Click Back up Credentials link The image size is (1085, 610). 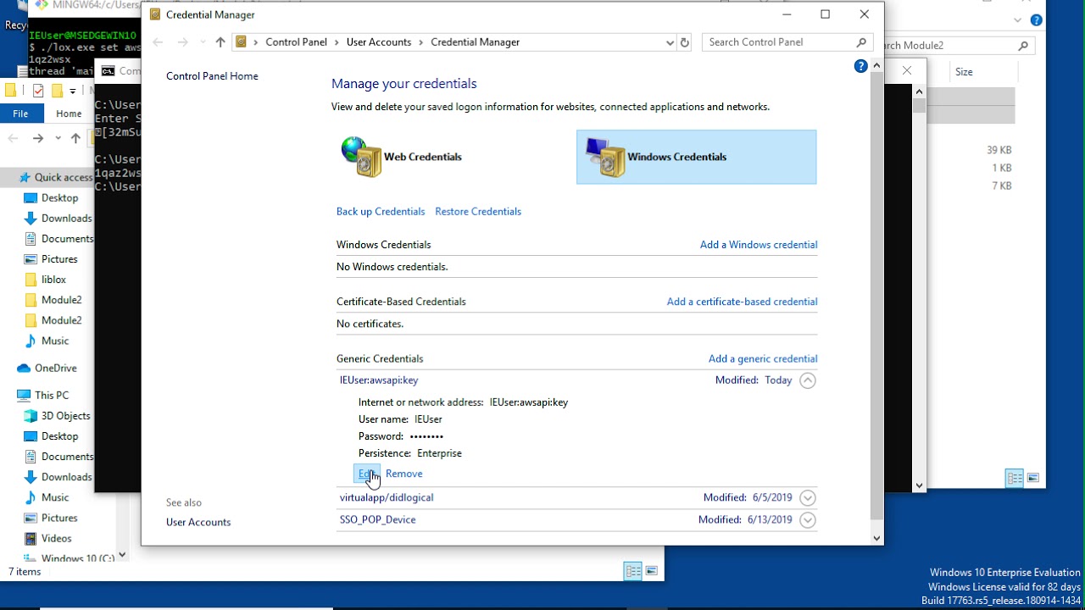pyautogui.click(x=381, y=212)
